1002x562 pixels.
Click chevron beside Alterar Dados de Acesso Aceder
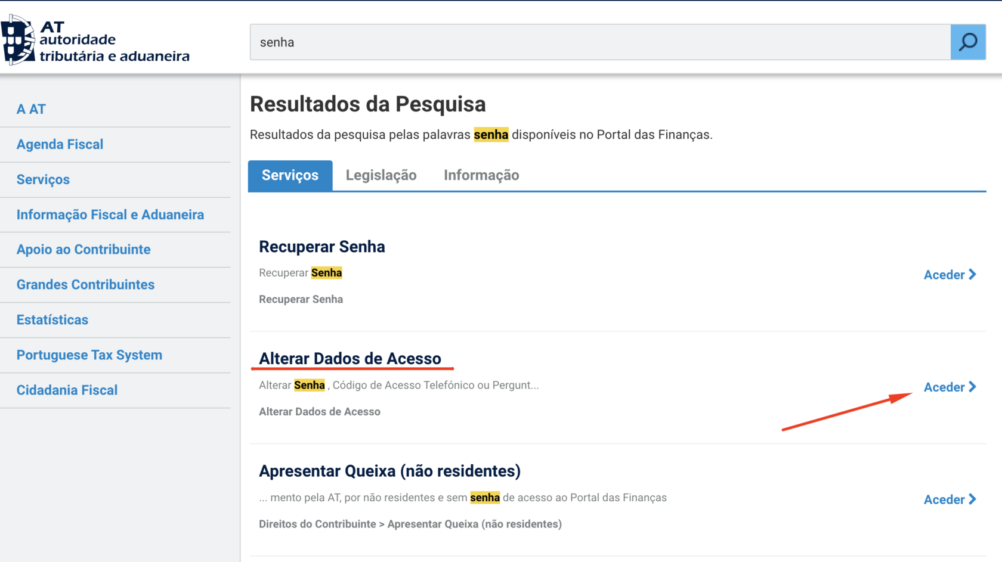tap(973, 387)
